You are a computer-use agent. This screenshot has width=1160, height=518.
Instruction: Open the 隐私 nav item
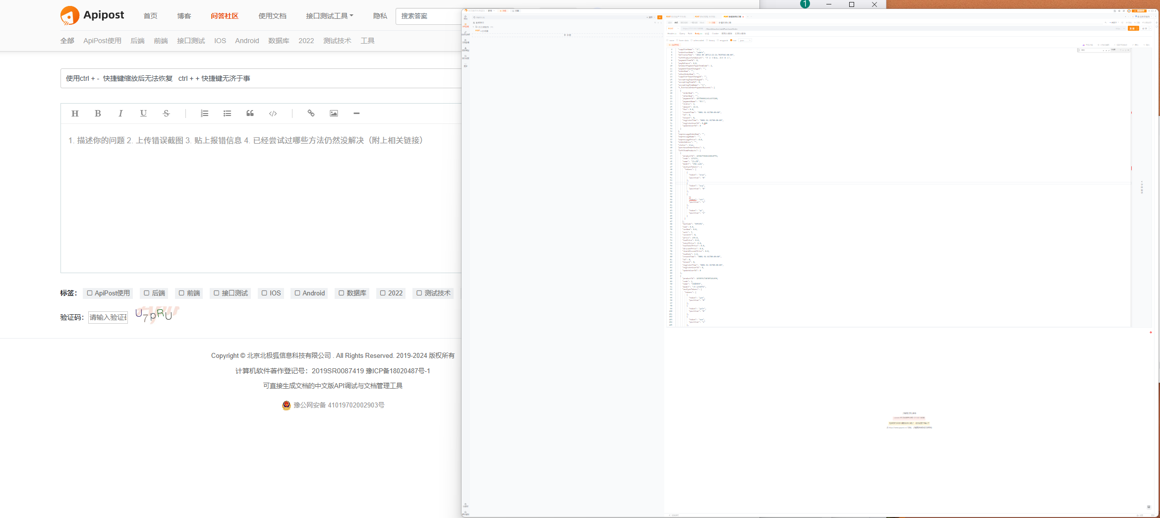tap(380, 16)
